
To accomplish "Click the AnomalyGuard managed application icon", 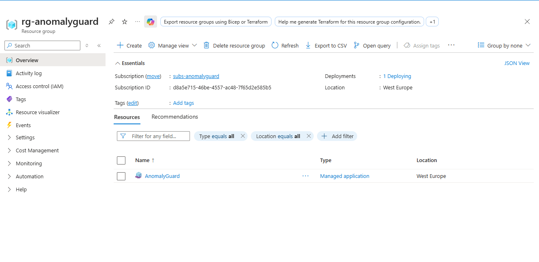I will [138, 176].
